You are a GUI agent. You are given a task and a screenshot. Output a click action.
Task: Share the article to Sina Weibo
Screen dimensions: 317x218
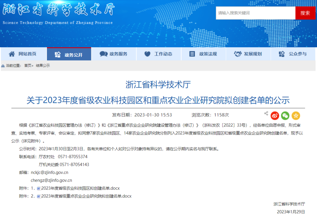pos(275,115)
